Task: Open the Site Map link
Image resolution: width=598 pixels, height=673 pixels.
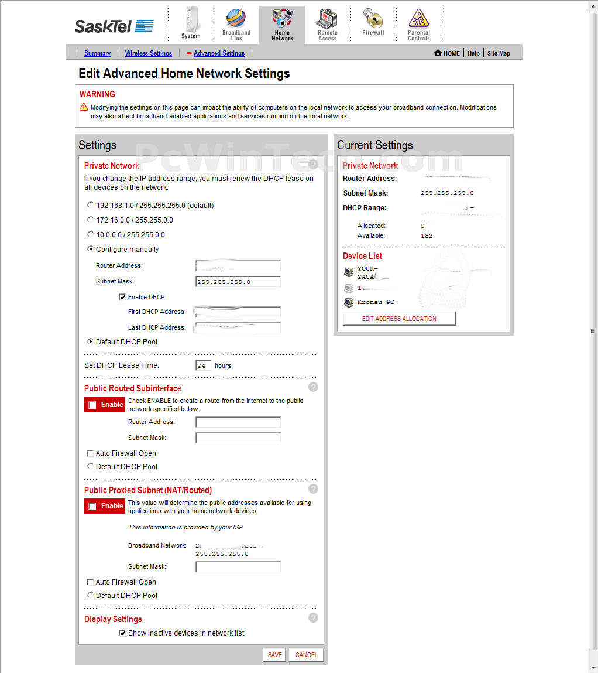Action: (x=499, y=53)
